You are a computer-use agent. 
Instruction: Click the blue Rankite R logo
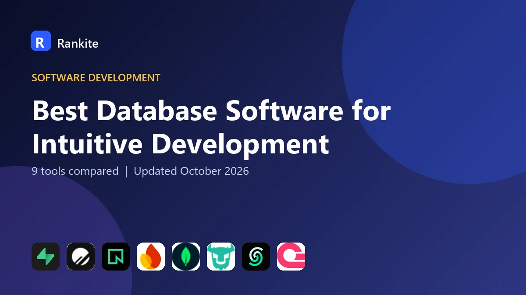(41, 41)
